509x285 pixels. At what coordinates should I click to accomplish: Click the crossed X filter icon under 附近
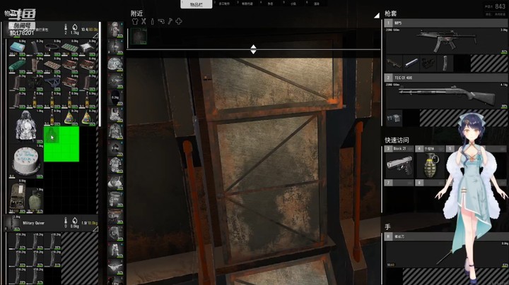click(144, 21)
